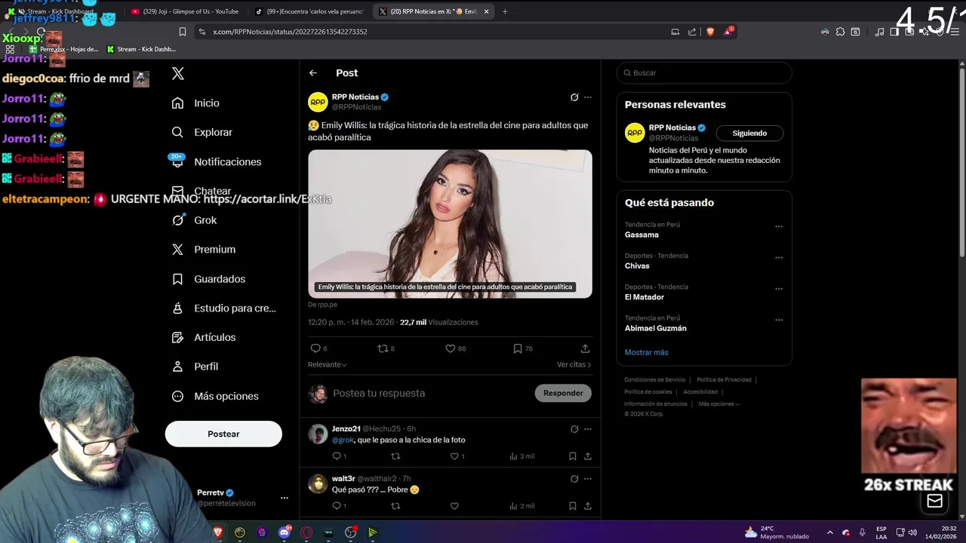966x543 pixels.
Task: Open the messages envelope icon at bottom right
Action: (935, 502)
